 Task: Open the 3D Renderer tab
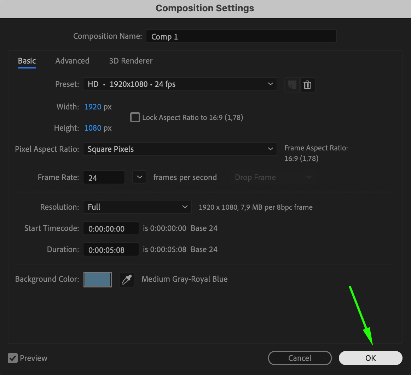pyautogui.click(x=131, y=61)
